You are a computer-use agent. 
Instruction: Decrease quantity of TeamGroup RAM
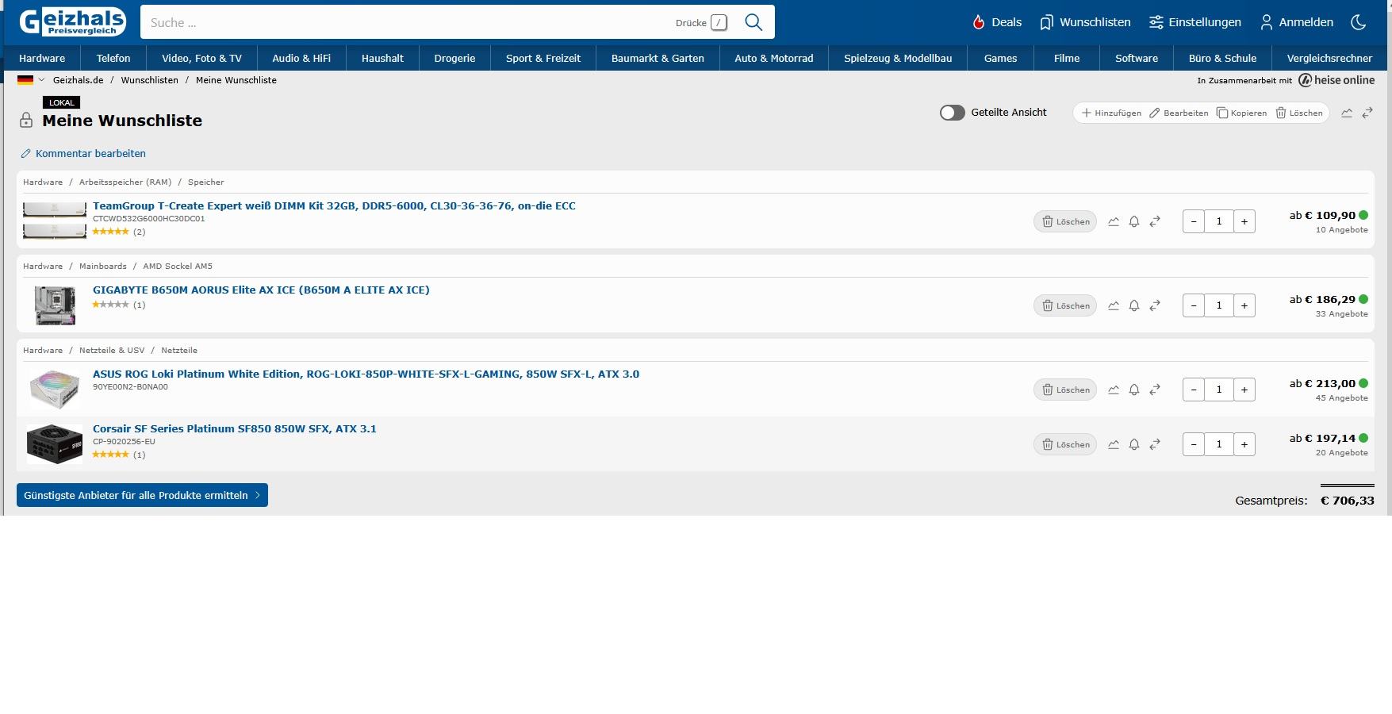click(x=1194, y=221)
